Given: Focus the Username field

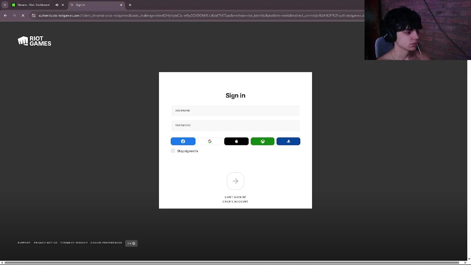Looking at the screenshot, I should (235, 110).
